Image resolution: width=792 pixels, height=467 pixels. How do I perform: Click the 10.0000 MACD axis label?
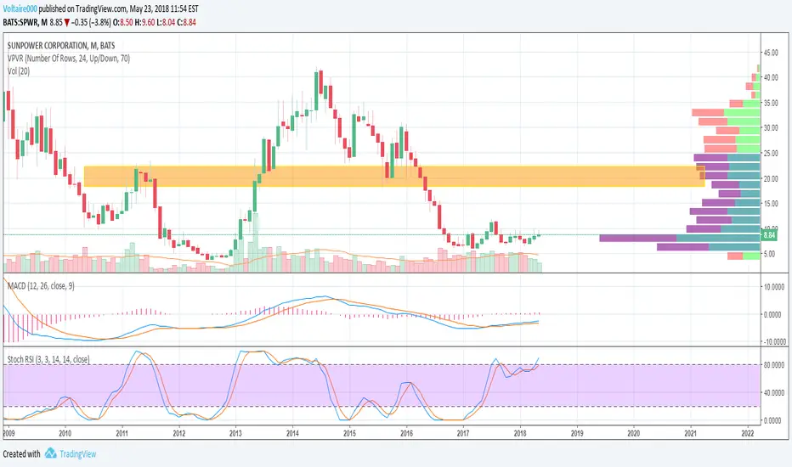click(x=774, y=287)
